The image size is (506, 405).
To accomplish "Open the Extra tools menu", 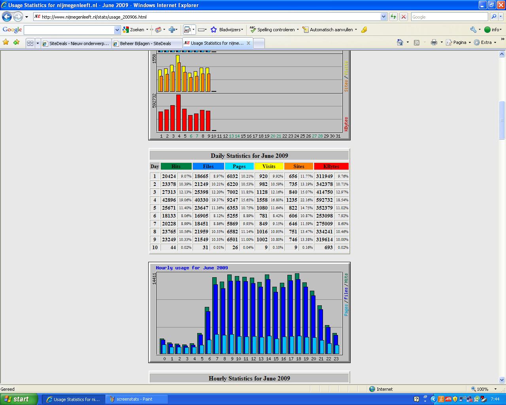I will coord(485,42).
